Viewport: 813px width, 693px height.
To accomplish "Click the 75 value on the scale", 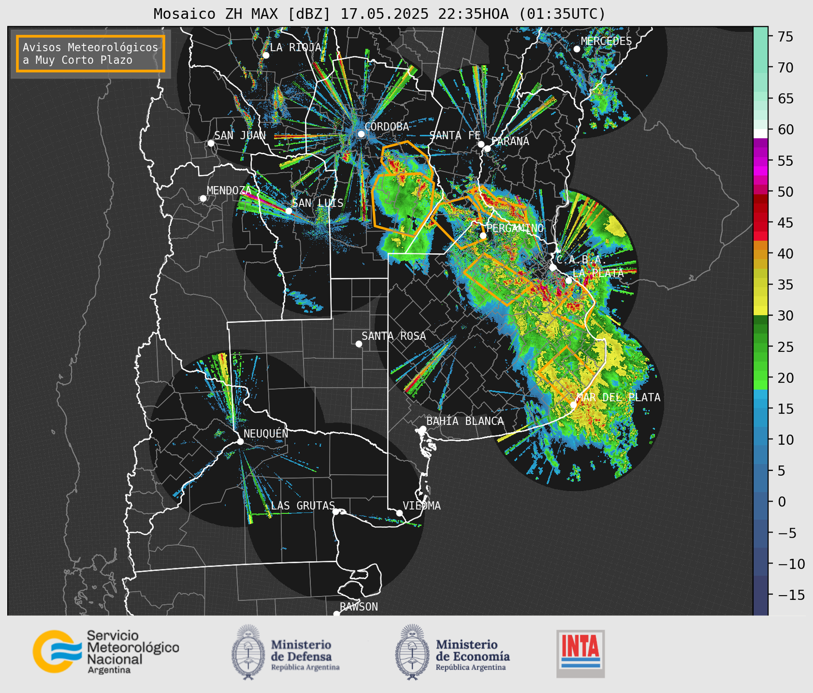I will point(785,37).
